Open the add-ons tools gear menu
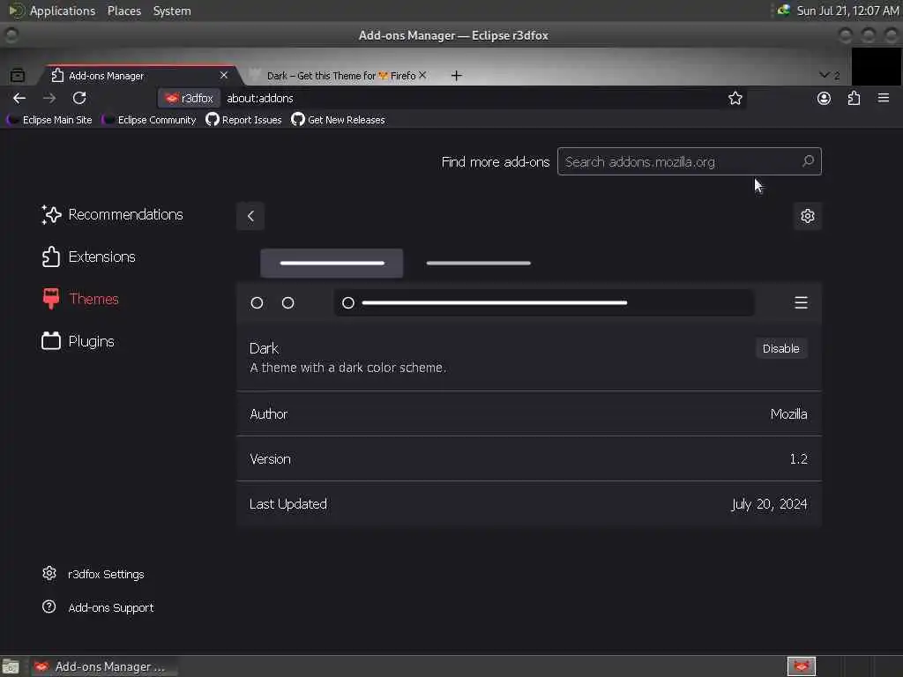 click(x=808, y=216)
